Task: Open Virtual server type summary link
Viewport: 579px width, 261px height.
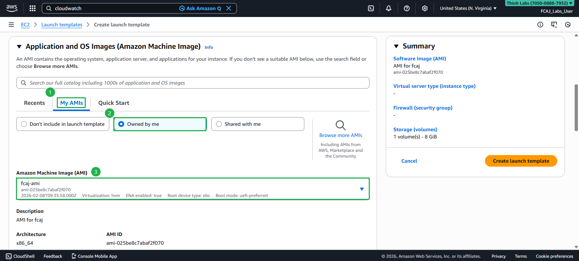Action: coord(435,86)
